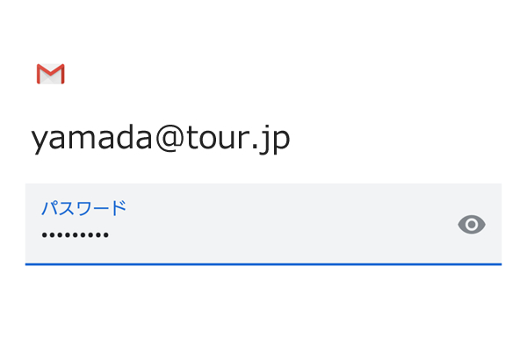The width and height of the screenshot is (527, 346).
Task: Click the Gmail app logo above the email
Action: pyautogui.click(x=50, y=74)
